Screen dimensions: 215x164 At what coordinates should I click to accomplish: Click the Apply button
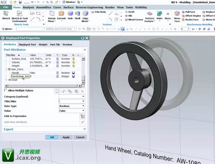point(66,137)
